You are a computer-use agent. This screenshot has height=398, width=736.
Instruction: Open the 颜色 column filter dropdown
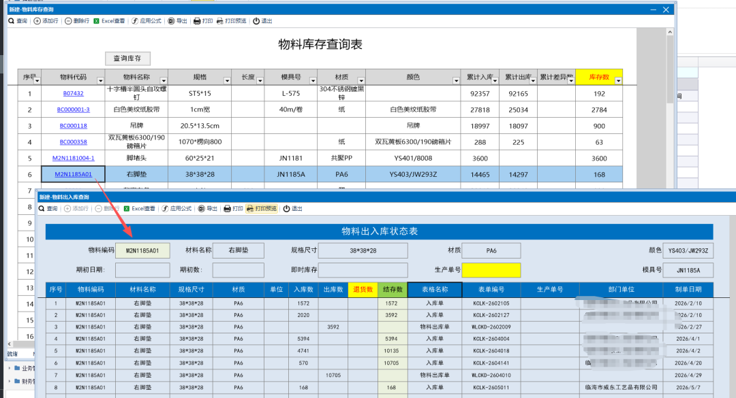tap(456, 81)
